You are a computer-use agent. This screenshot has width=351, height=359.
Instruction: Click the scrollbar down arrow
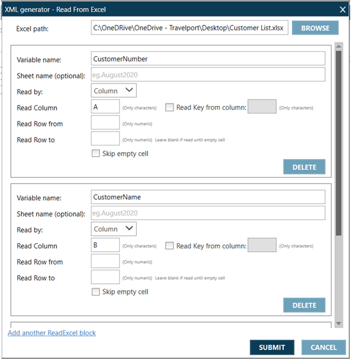click(338, 324)
